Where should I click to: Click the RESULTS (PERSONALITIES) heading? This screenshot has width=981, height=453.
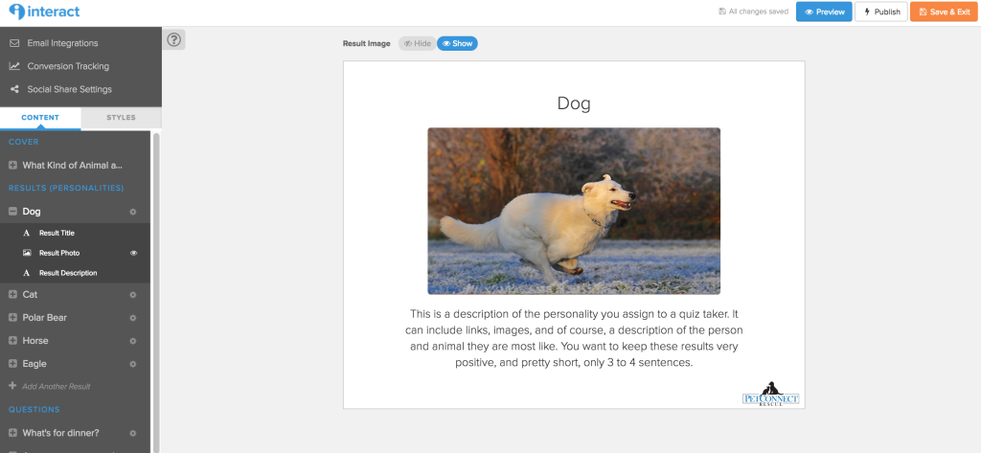tap(66, 188)
